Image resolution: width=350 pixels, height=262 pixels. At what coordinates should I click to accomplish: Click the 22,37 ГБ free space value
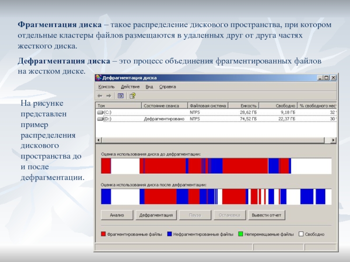point(287,119)
